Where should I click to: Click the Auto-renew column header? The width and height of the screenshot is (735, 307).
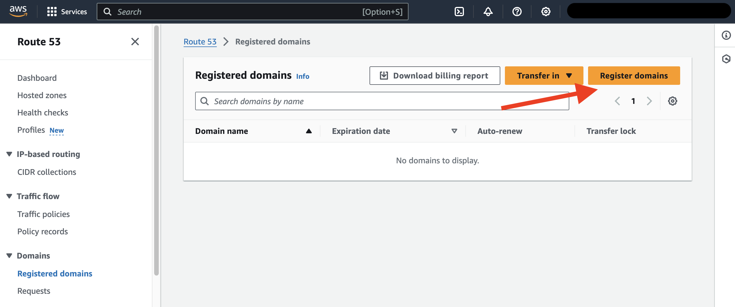pos(500,131)
